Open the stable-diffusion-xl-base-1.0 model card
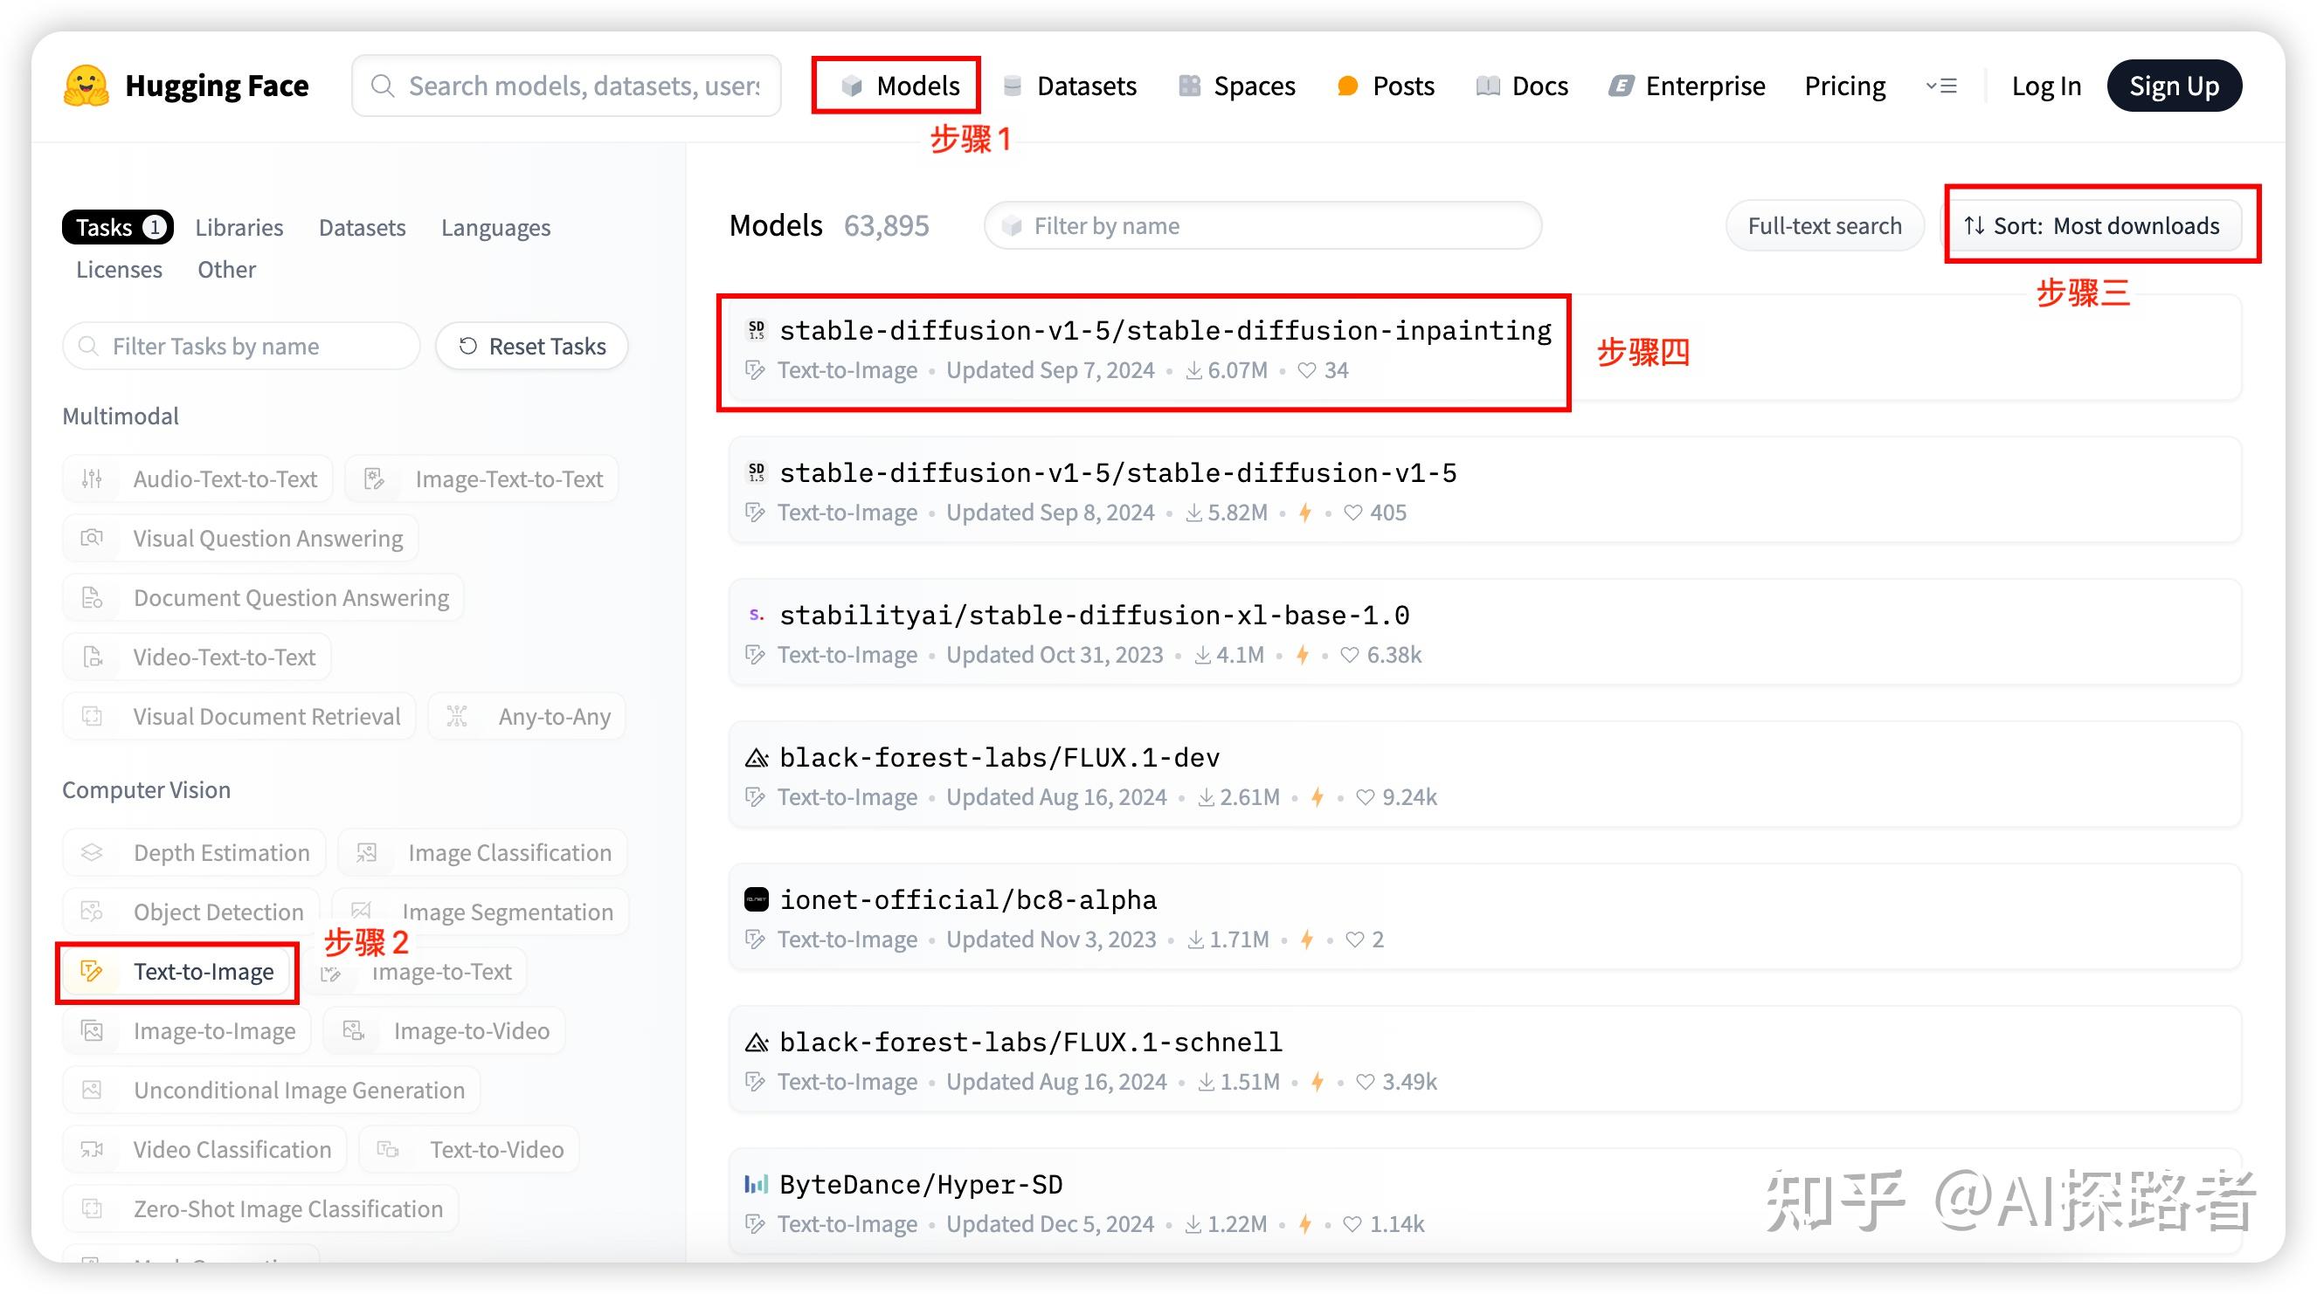Viewport: 2317px width, 1294px height. tap(1094, 616)
